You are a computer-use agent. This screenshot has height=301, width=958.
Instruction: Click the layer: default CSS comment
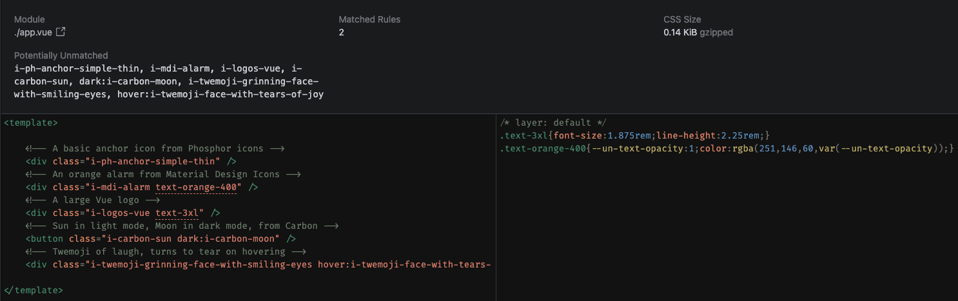[x=553, y=122]
